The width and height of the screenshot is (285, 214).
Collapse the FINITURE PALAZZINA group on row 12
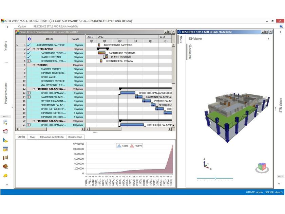tap(34, 89)
